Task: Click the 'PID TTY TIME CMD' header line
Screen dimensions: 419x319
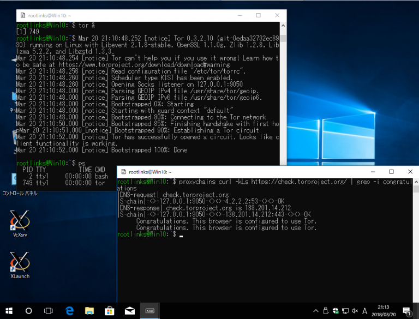Action: click(64, 170)
